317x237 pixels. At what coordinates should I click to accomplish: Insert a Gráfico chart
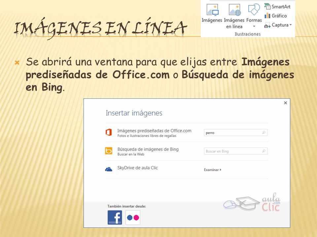[275, 16]
